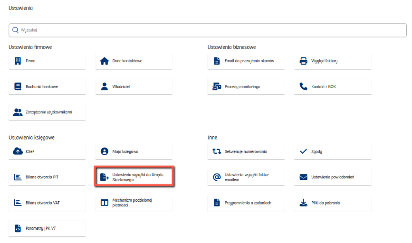Click the users icon for Zarządzanie użytkownikami
This screenshot has height=243, width=412.
point(18,112)
